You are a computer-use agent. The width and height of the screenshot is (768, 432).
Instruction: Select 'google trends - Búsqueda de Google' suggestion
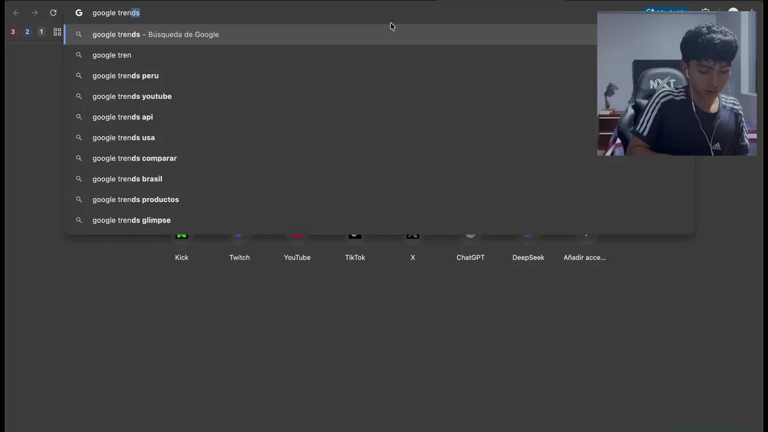tap(379, 34)
